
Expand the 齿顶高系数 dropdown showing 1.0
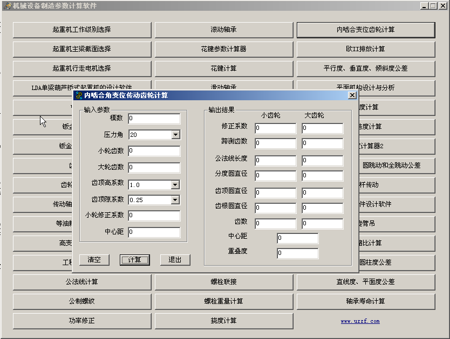(x=175, y=184)
